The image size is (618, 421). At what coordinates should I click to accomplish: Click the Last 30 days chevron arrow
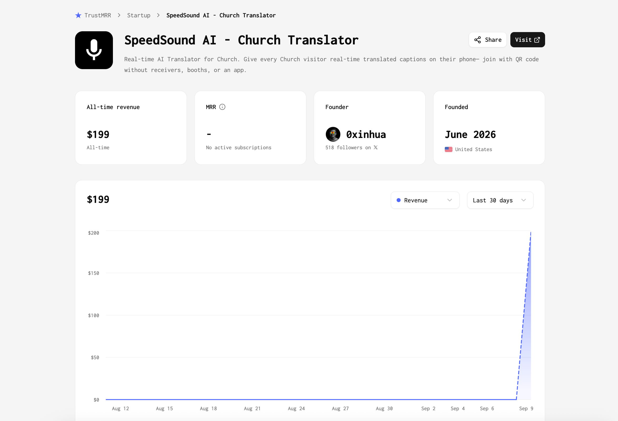click(524, 200)
